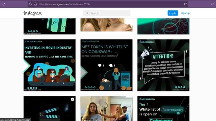This screenshot has height=121, width=216.
Task: Open the clapperboard reel post
Action: click(50, 109)
